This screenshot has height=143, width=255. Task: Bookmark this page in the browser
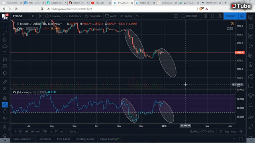click(42, 9)
